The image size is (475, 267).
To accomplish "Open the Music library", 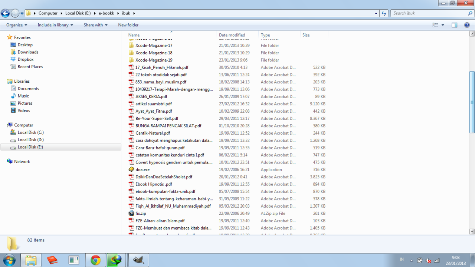I will [23, 96].
